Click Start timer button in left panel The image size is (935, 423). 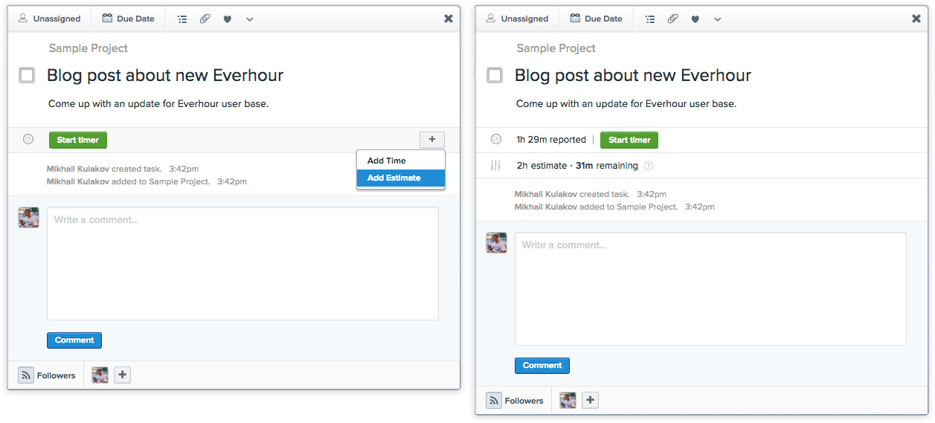click(x=78, y=140)
